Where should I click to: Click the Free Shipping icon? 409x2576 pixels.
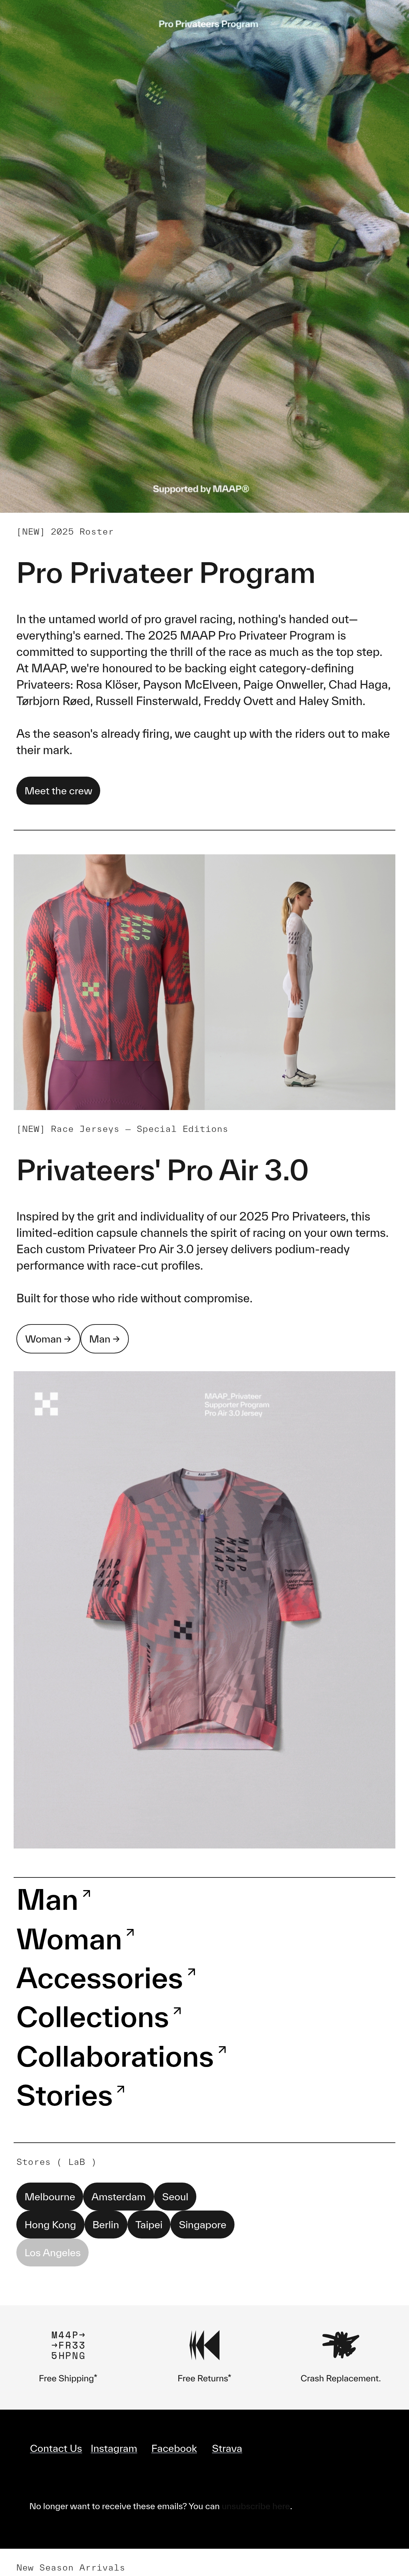[68, 2345]
